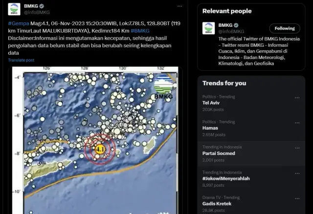Open the earthquake map image

point(95,140)
